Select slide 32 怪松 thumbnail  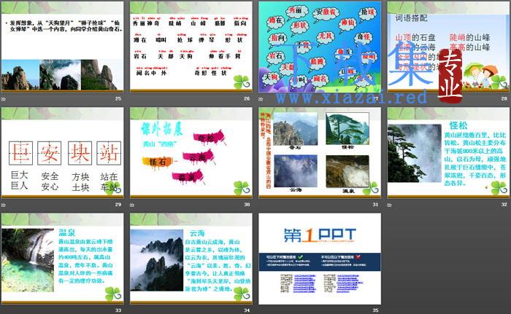click(448, 152)
